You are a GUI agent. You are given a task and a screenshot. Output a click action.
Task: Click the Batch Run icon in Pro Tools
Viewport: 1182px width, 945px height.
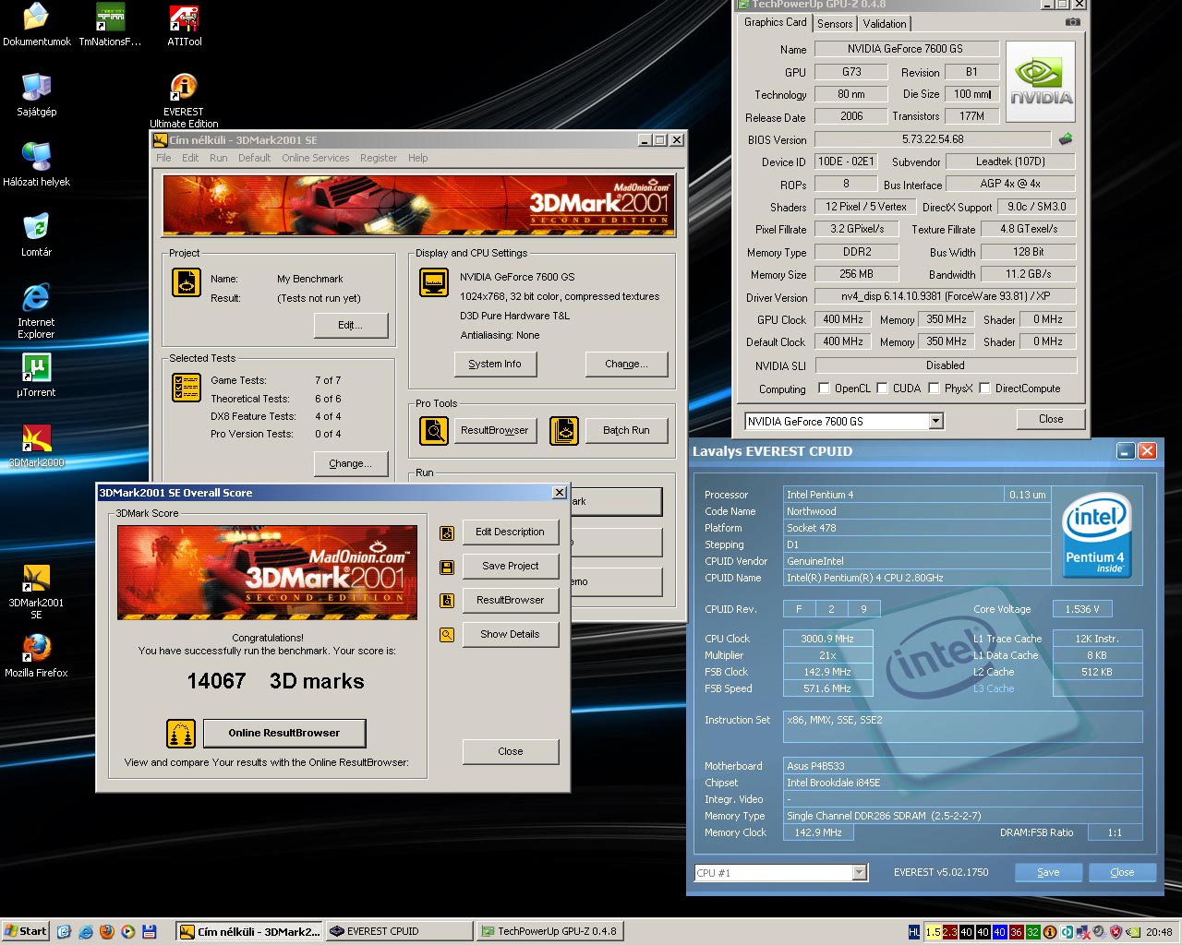tap(563, 430)
